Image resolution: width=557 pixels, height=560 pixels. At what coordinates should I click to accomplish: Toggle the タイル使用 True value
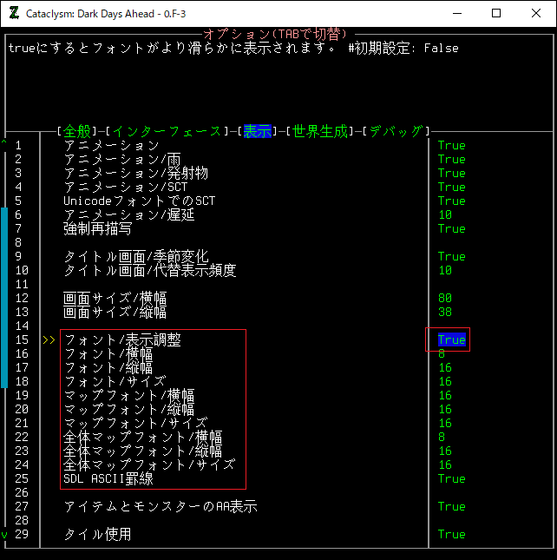[451, 535]
